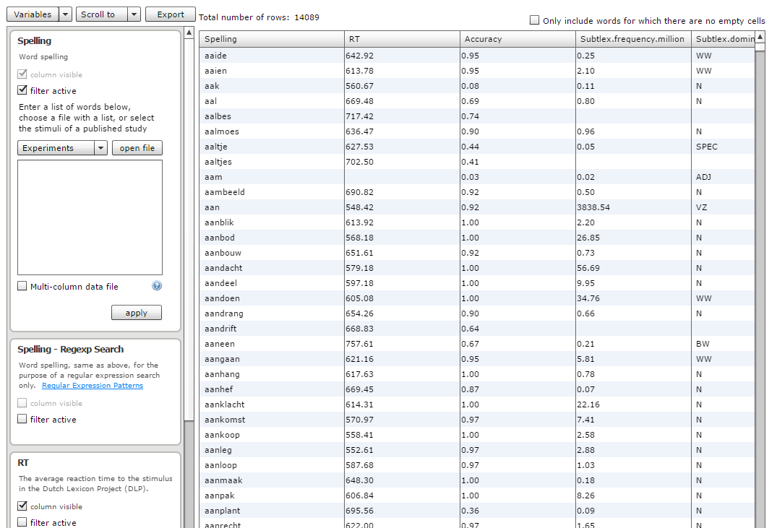Click the open file button
Viewport: 777px width, 528px height.
tap(137, 148)
